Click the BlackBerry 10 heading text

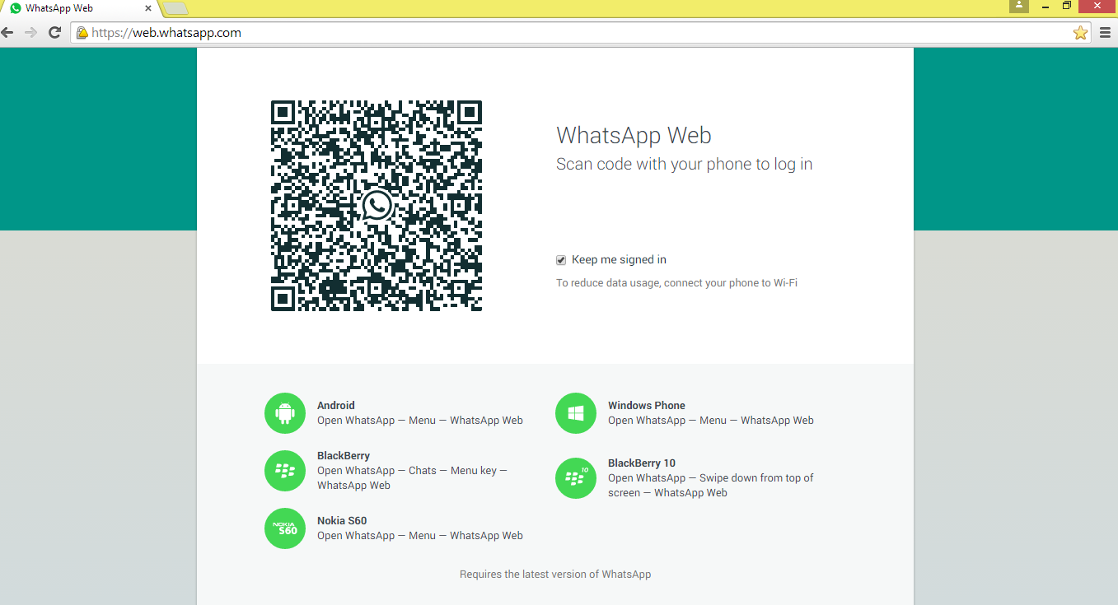(642, 463)
